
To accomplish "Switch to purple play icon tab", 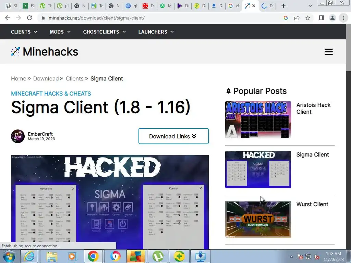I will pos(182,6).
